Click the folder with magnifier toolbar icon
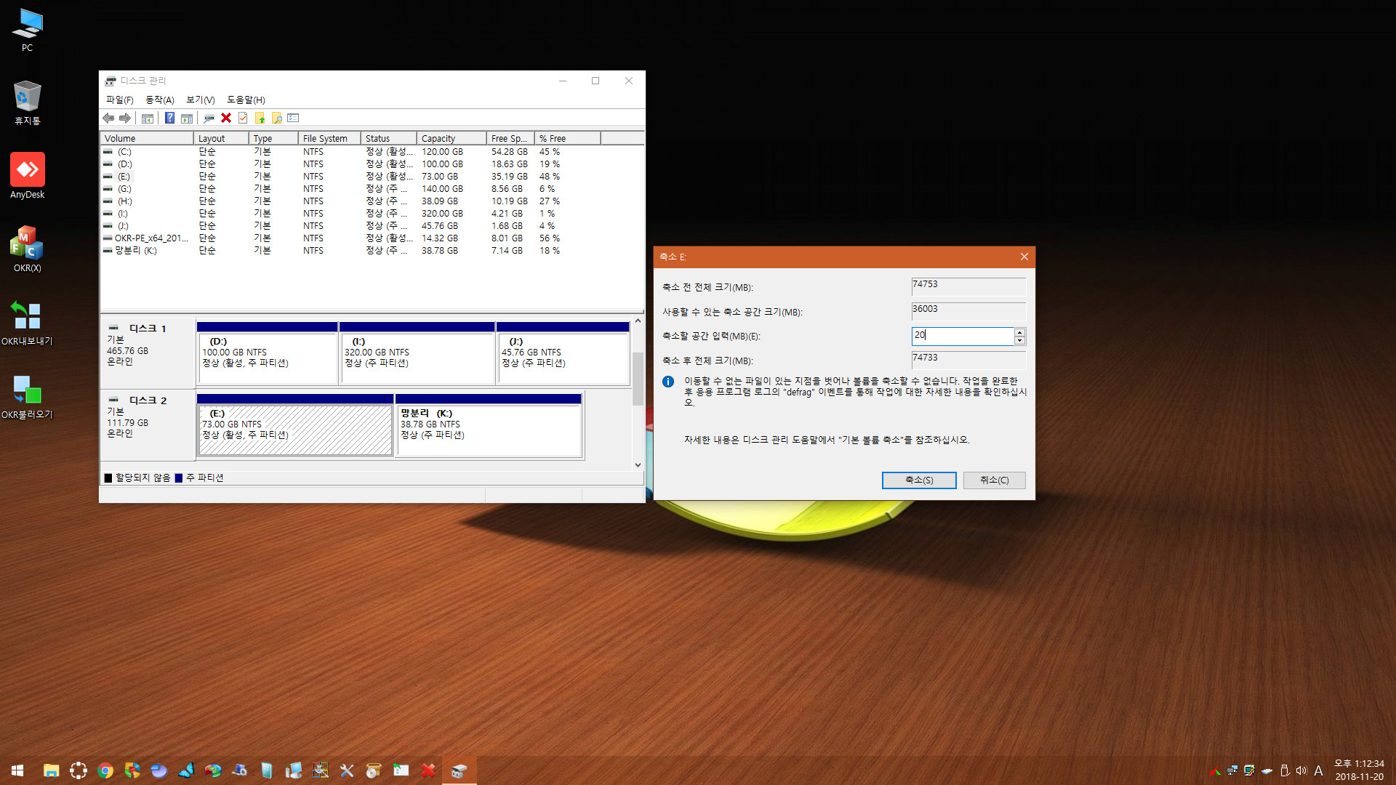Image resolution: width=1396 pixels, height=785 pixels. pyautogui.click(x=276, y=118)
